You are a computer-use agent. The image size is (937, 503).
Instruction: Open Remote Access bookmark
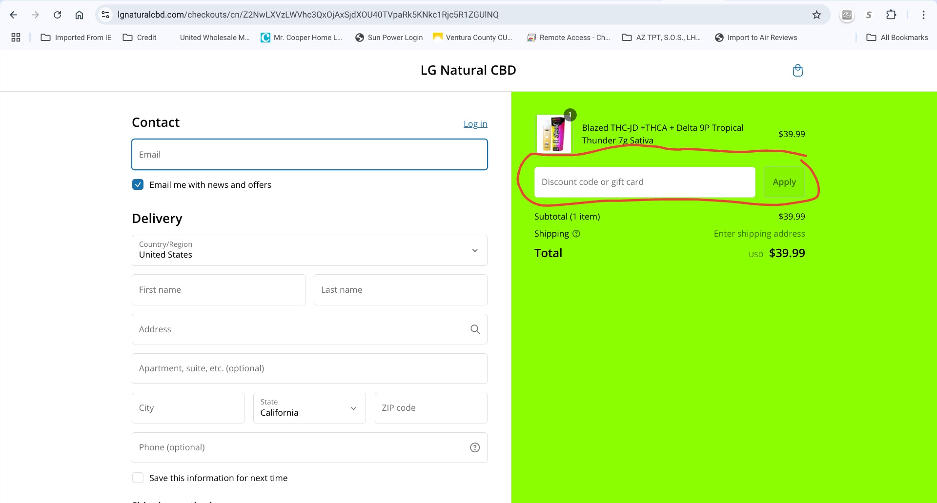pyautogui.click(x=568, y=38)
